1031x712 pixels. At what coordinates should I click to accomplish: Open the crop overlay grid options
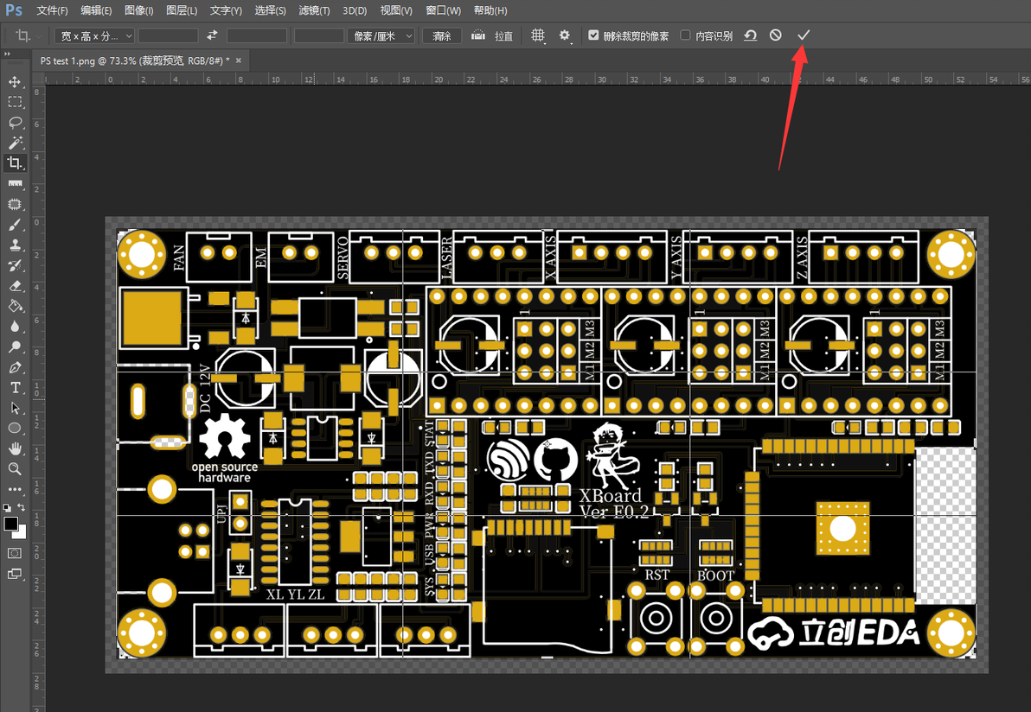[x=538, y=35]
